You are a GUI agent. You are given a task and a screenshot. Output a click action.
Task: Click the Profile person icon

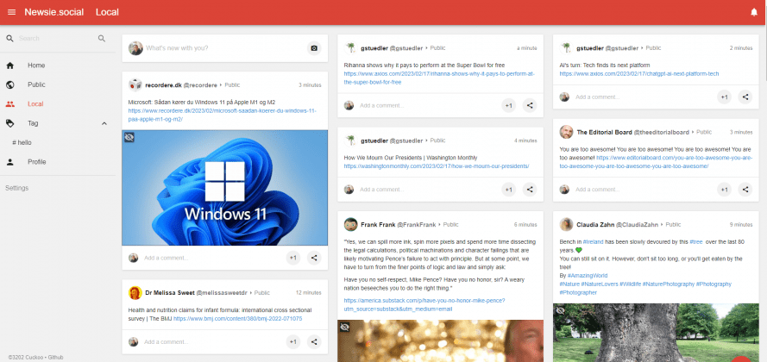9,162
